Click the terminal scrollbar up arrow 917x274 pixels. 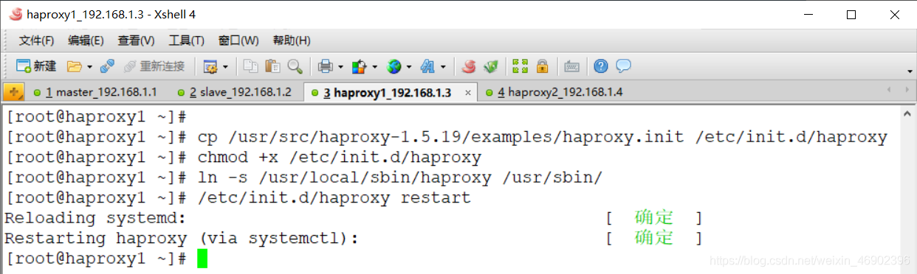tap(908, 113)
